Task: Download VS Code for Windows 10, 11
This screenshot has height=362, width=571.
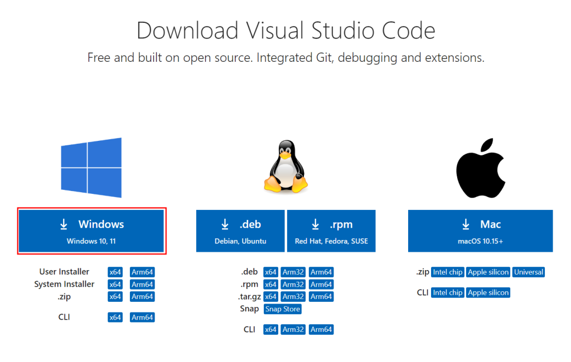Action: pos(91,231)
